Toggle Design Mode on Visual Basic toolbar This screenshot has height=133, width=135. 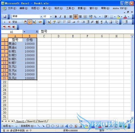click(34, 22)
